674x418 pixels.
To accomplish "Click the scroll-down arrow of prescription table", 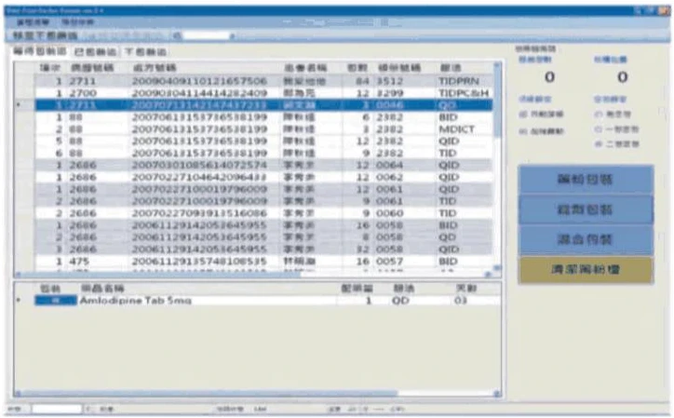I will coord(497,268).
